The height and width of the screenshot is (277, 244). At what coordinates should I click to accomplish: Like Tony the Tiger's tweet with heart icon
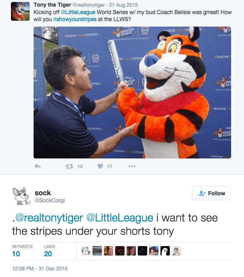tap(100, 166)
